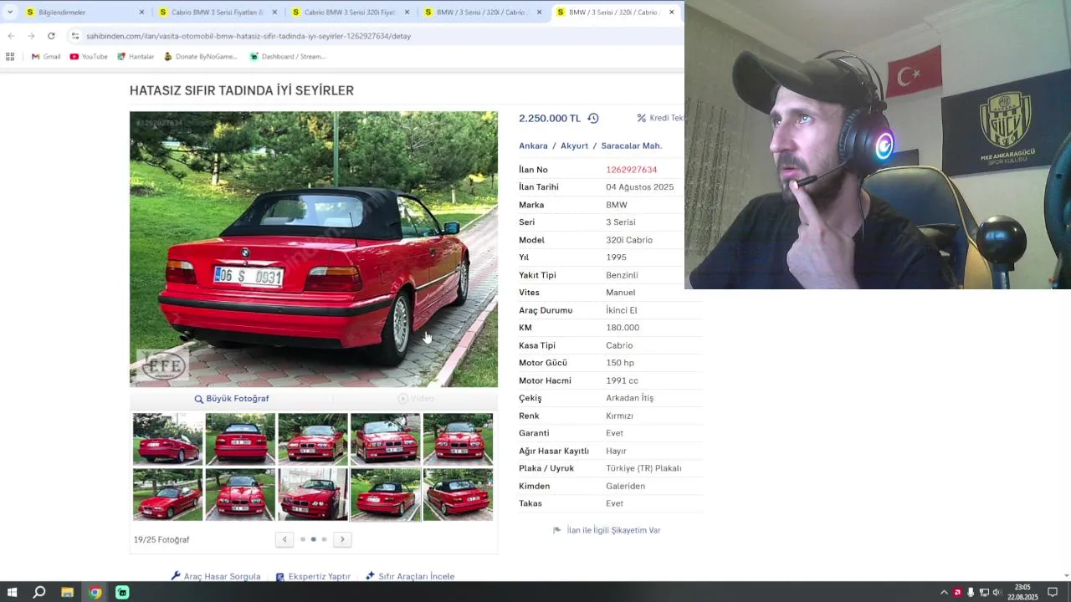This screenshot has height=602, width=1071.
Task: Switch to Cabrio BMW 3 Serisi Fiyatları tab
Action: point(218,13)
